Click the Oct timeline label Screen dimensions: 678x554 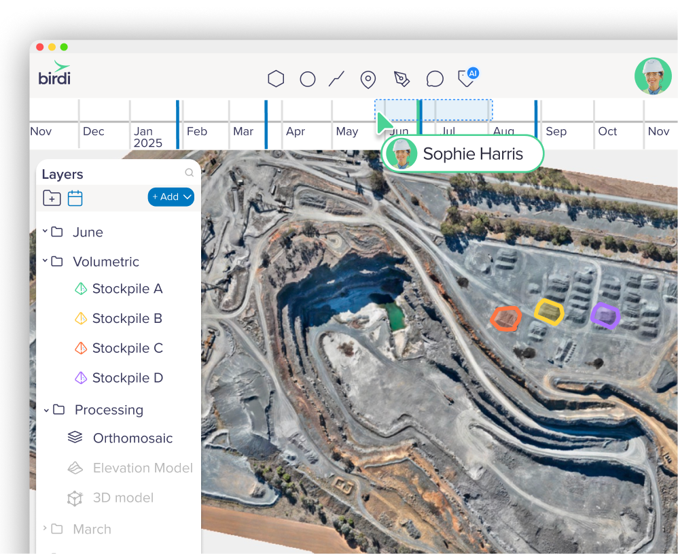(607, 131)
